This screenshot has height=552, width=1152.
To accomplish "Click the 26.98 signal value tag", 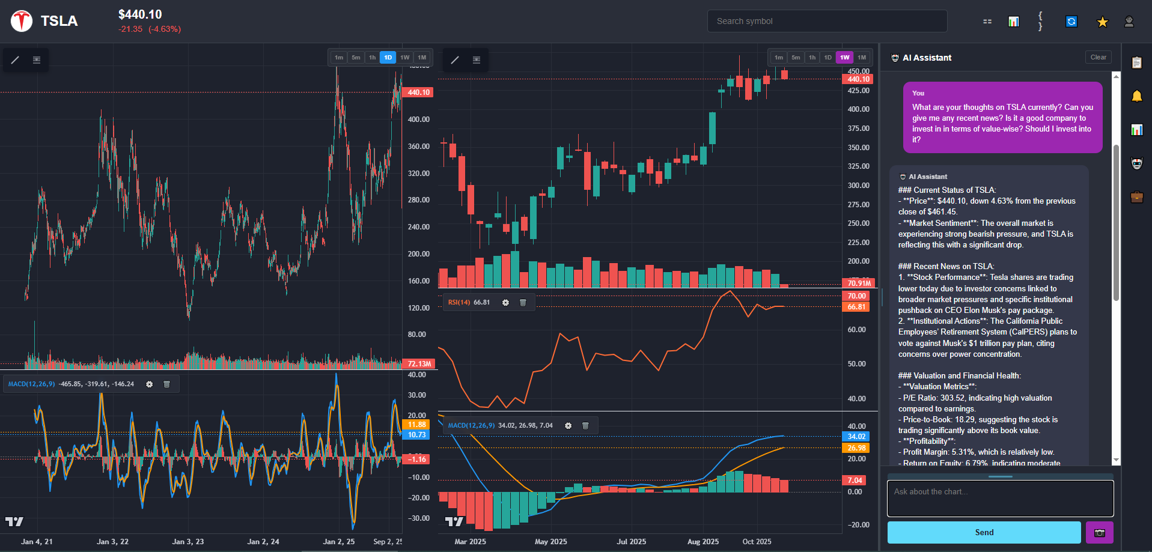I will (x=857, y=448).
